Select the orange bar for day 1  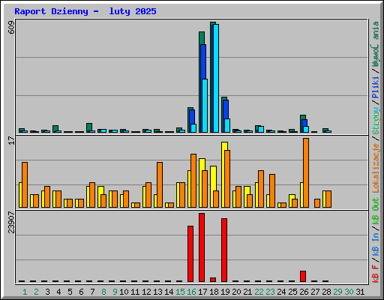pyautogui.click(x=25, y=184)
